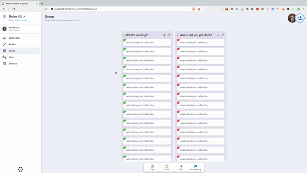
Task: Expand the What's working column
Action: tap(169, 35)
